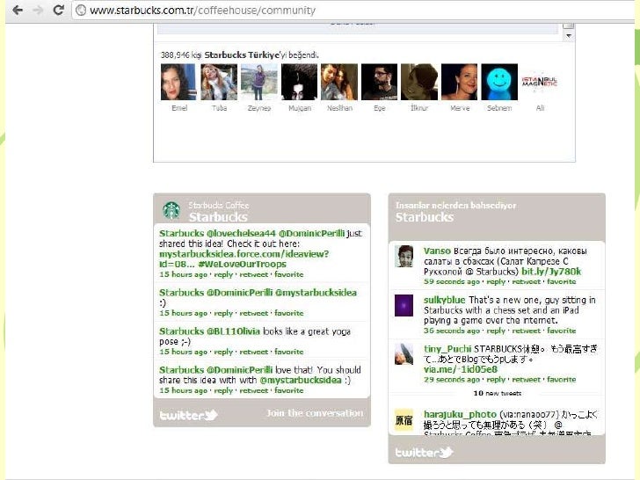Open the via.me/-1id05e8 link

pos(461,369)
